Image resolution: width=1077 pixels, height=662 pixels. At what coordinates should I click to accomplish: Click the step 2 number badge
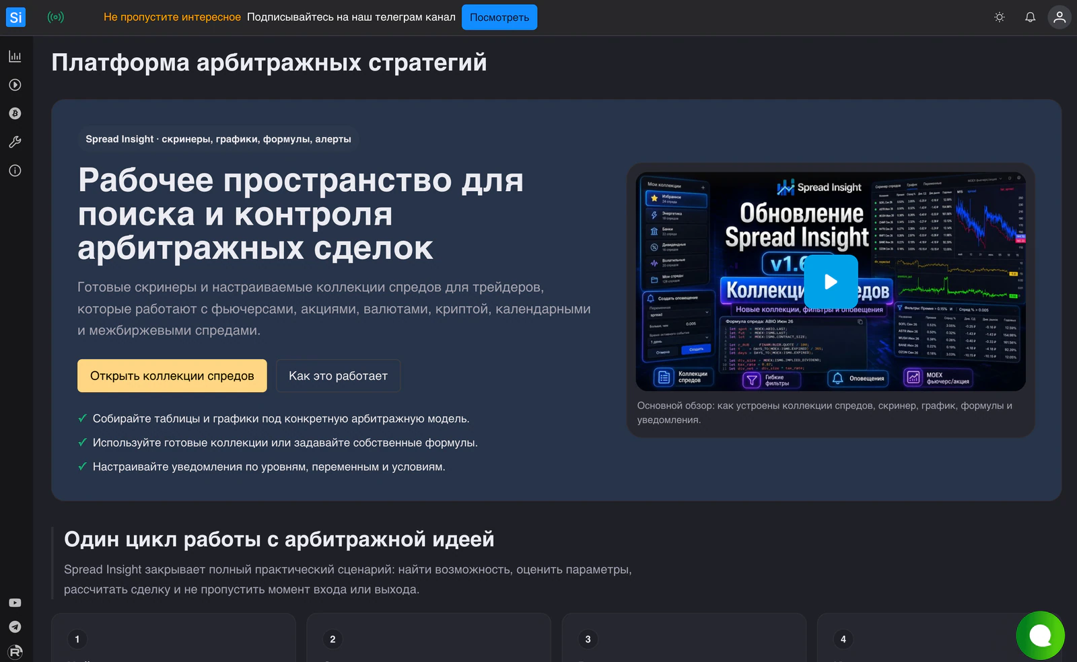point(333,639)
